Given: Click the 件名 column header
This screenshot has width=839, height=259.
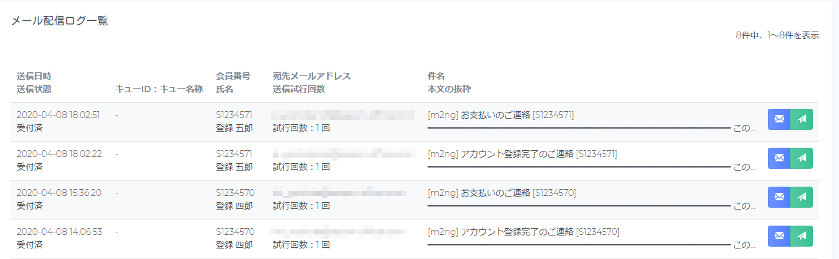Looking at the screenshot, I should pos(436,77).
